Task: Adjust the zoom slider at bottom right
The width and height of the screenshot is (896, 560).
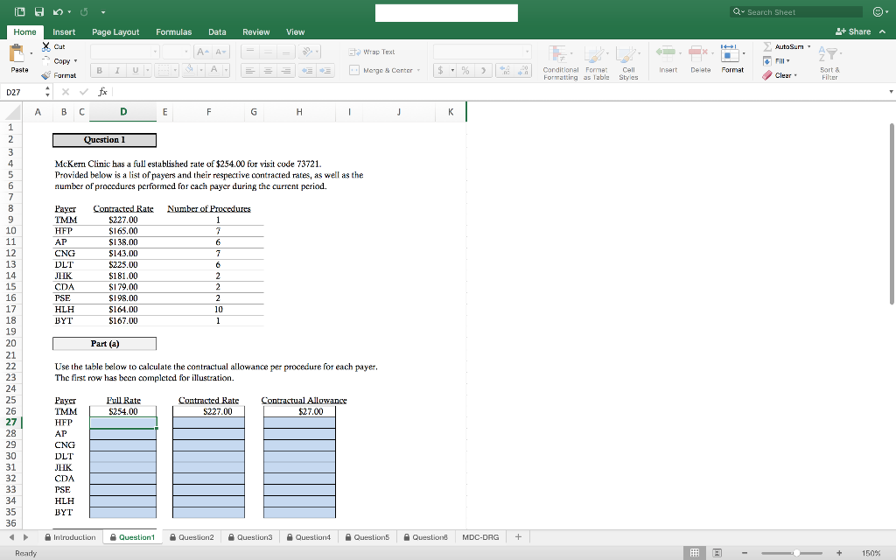Action: 796,553
